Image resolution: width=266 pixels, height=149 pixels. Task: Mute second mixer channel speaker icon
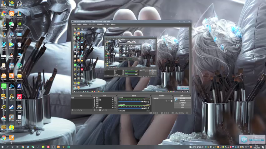pos(145,108)
